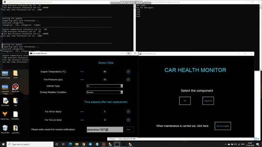This screenshot has height=147, width=262.
Task: Launch Microsoft Edge from the taskbar
Action: click(70, 144)
